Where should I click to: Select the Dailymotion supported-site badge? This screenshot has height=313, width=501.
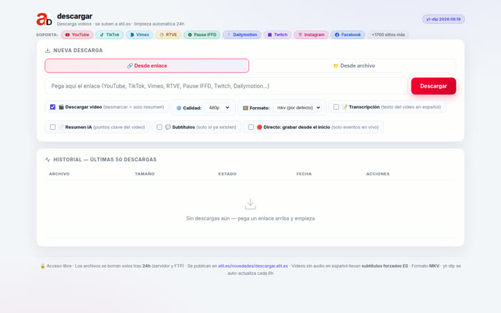(x=242, y=35)
